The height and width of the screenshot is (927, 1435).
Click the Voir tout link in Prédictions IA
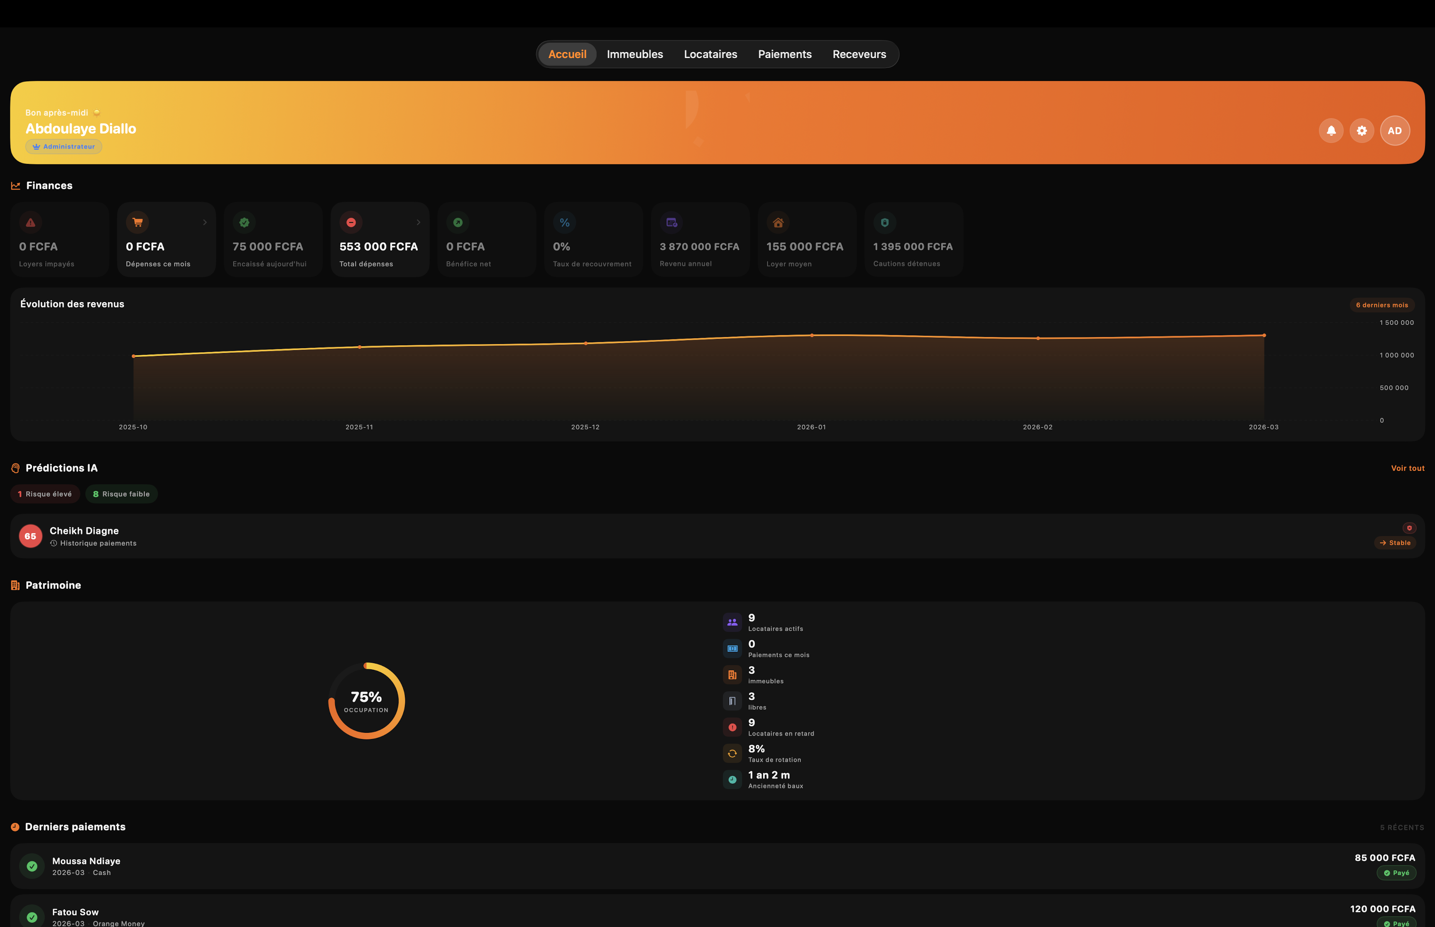1407,468
